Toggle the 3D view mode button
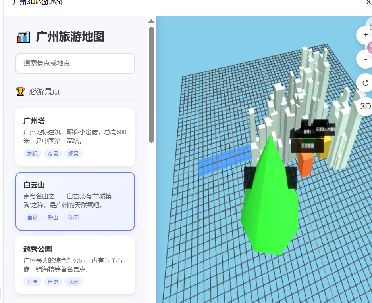 pos(365,107)
